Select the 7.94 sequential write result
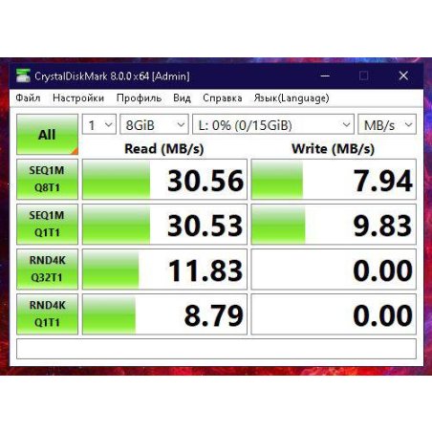Viewport: 432px width, 432px height. pyautogui.click(x=334, y=180)
